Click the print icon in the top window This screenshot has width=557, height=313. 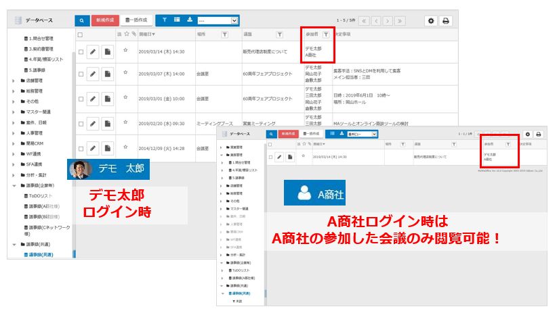coord(446,21)
